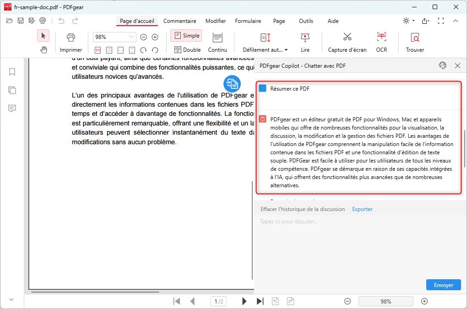Click the Exporter link in Copilot panel

pos(362,209)
